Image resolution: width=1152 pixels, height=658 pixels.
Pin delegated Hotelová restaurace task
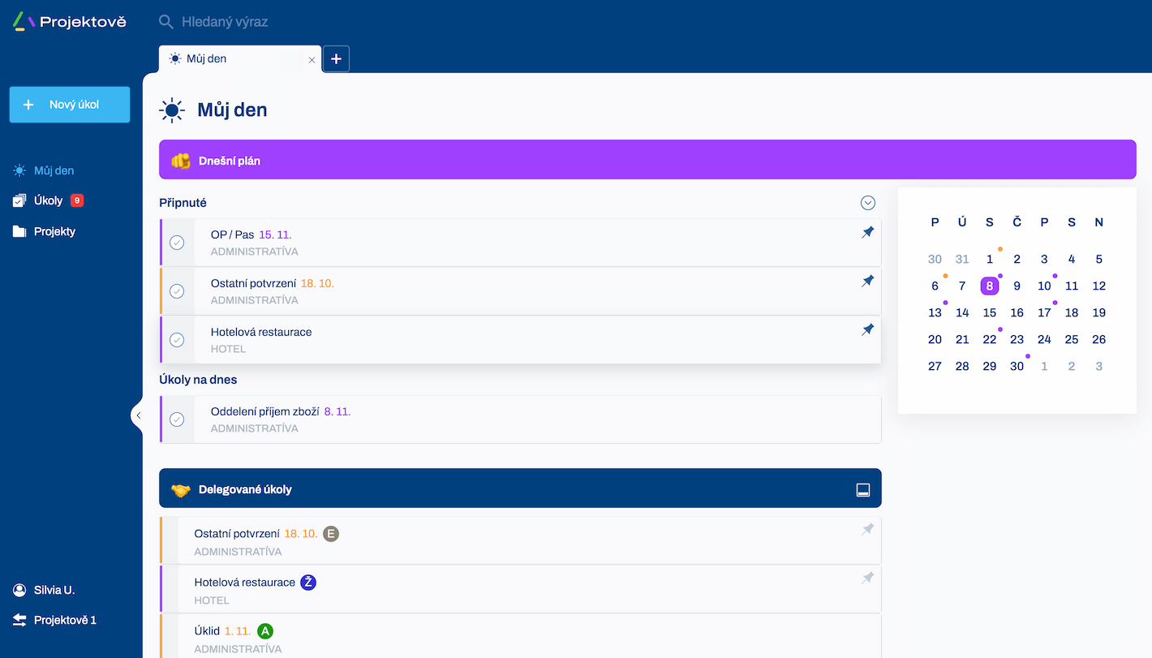coord(867,578)
